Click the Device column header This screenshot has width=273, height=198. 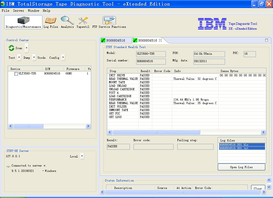(25, 69)
